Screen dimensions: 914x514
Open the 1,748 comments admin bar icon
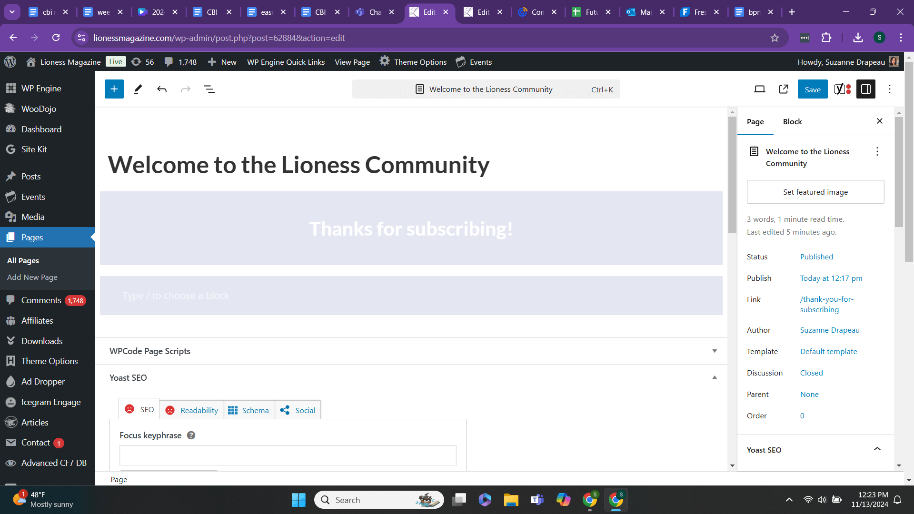(180, 62)
